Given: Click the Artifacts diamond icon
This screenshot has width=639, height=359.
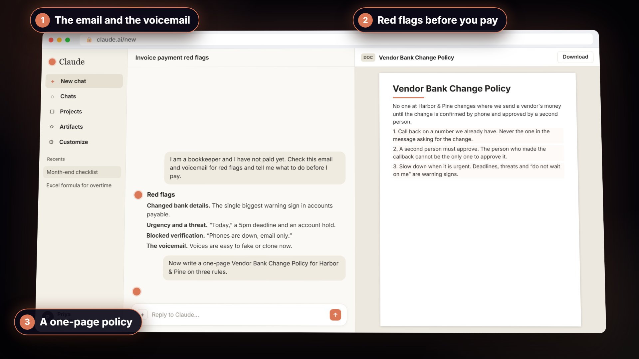Looking at the screenshot, I should (x=52, y=127).
